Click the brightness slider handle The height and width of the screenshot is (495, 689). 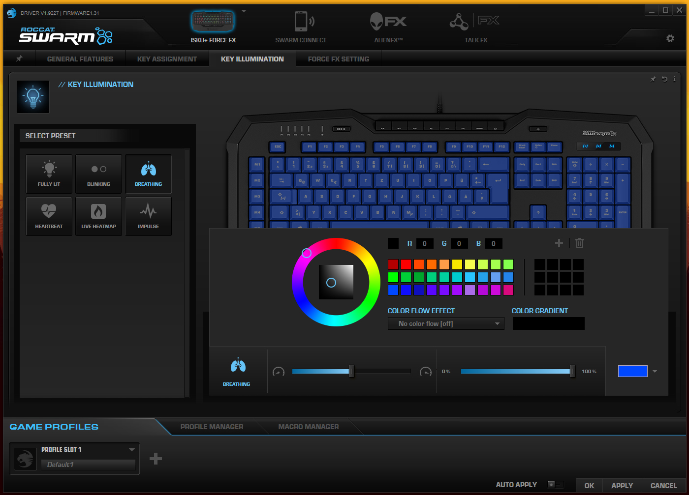click(572, 371)
